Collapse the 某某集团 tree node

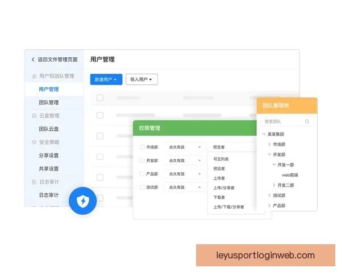point(264,134)
